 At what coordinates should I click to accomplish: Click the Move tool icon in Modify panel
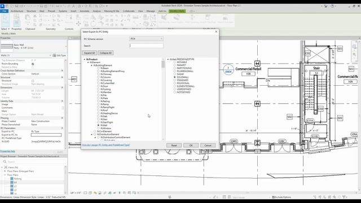(x=78, y=24)
